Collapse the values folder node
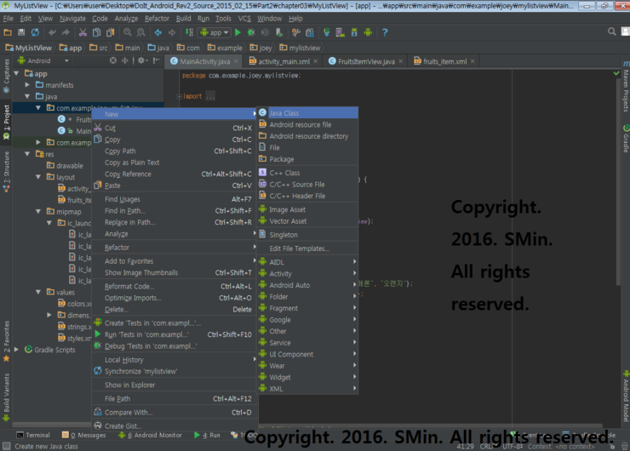630x451 pixels. click(38, 293)
